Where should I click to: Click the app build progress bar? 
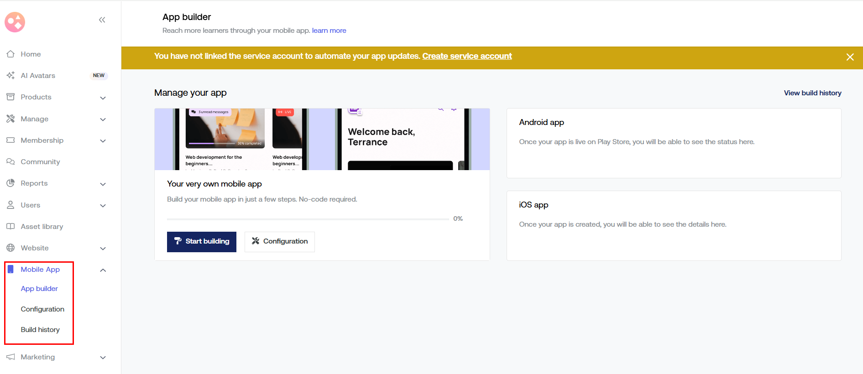[x=308, y=219]
